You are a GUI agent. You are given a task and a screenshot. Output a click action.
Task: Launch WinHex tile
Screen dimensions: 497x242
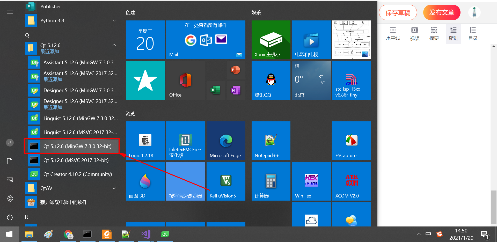coord(311,181)
